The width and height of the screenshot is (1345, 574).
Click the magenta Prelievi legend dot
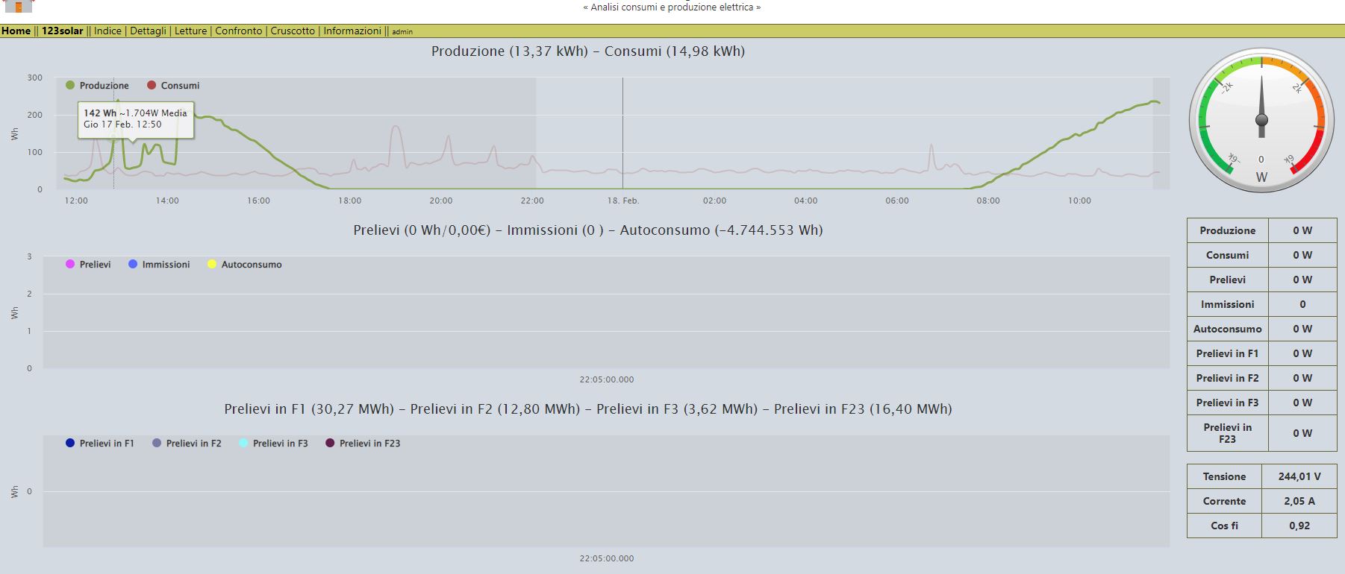coord(70,264)
